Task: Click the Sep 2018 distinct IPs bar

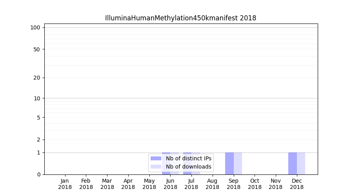Action: pos(229,163)
